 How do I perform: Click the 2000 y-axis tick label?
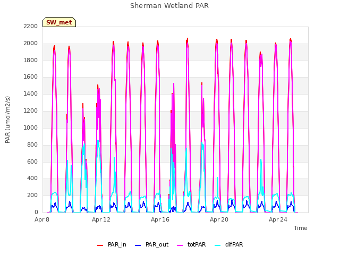(31, 43)
